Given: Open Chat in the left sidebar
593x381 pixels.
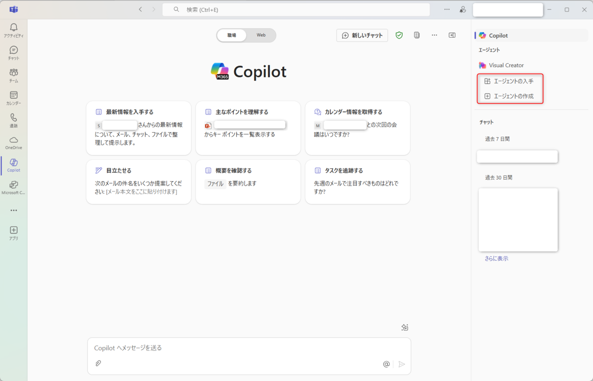Looking at the screenshot, I should pos(14,53).
